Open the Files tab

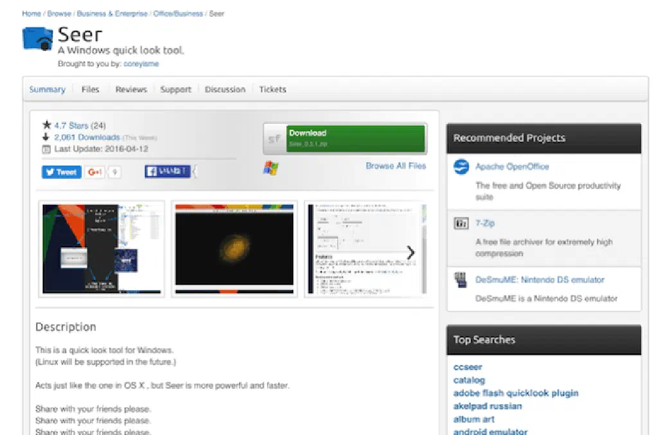pos(90,89)
